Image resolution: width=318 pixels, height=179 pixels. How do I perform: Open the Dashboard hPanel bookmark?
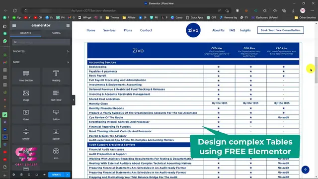tap(264, 18)
